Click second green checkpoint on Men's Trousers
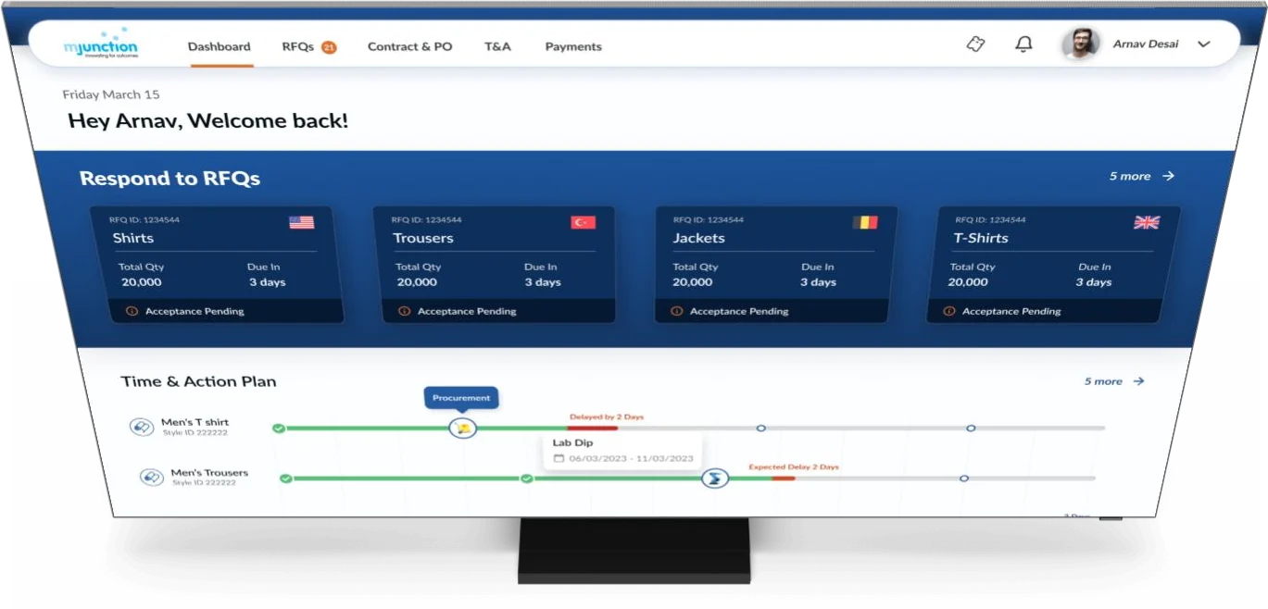The height and width of the screenshot is (609, 1268). tap(526, 478)
